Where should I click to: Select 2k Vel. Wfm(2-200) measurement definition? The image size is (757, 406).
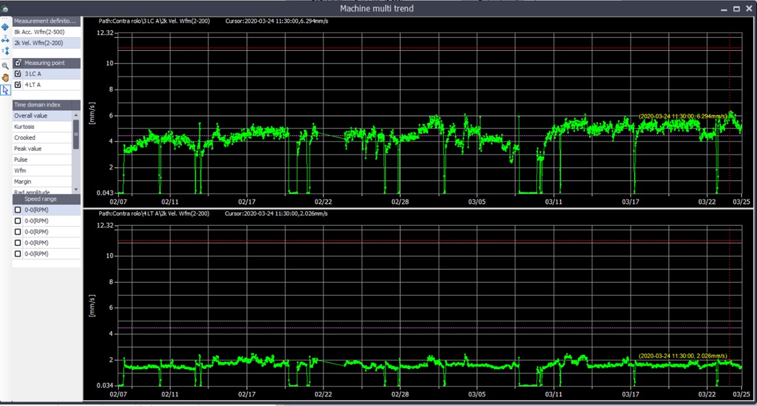point(47,43)
